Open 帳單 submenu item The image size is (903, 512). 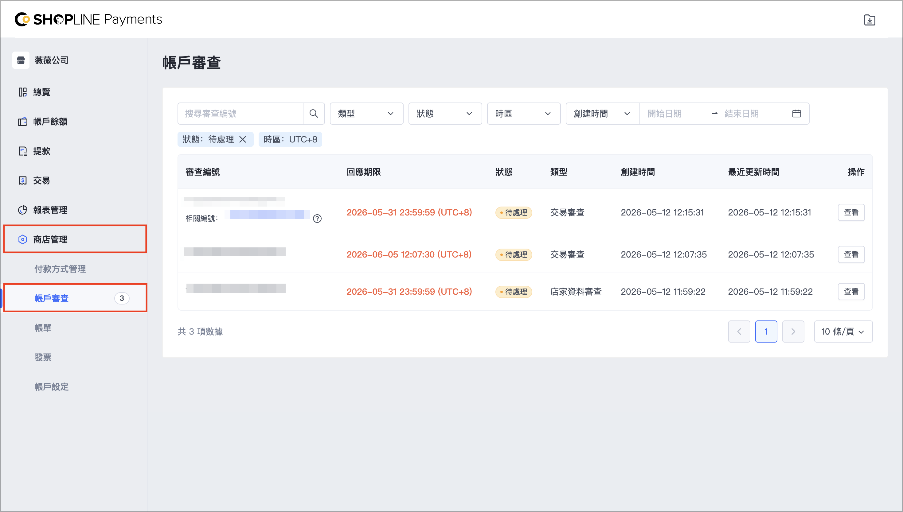pos(43,328)
